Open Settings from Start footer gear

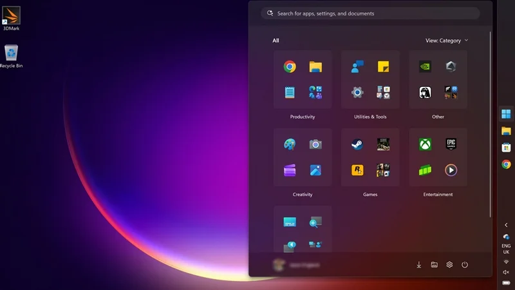[x=449, y=265]
